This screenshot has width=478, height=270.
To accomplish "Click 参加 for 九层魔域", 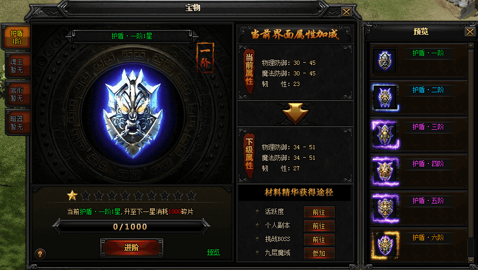I will tap(319, 253).
